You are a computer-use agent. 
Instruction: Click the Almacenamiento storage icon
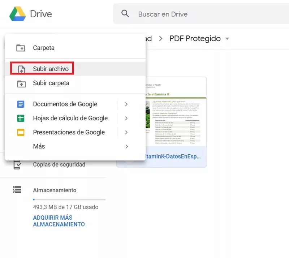17,190
